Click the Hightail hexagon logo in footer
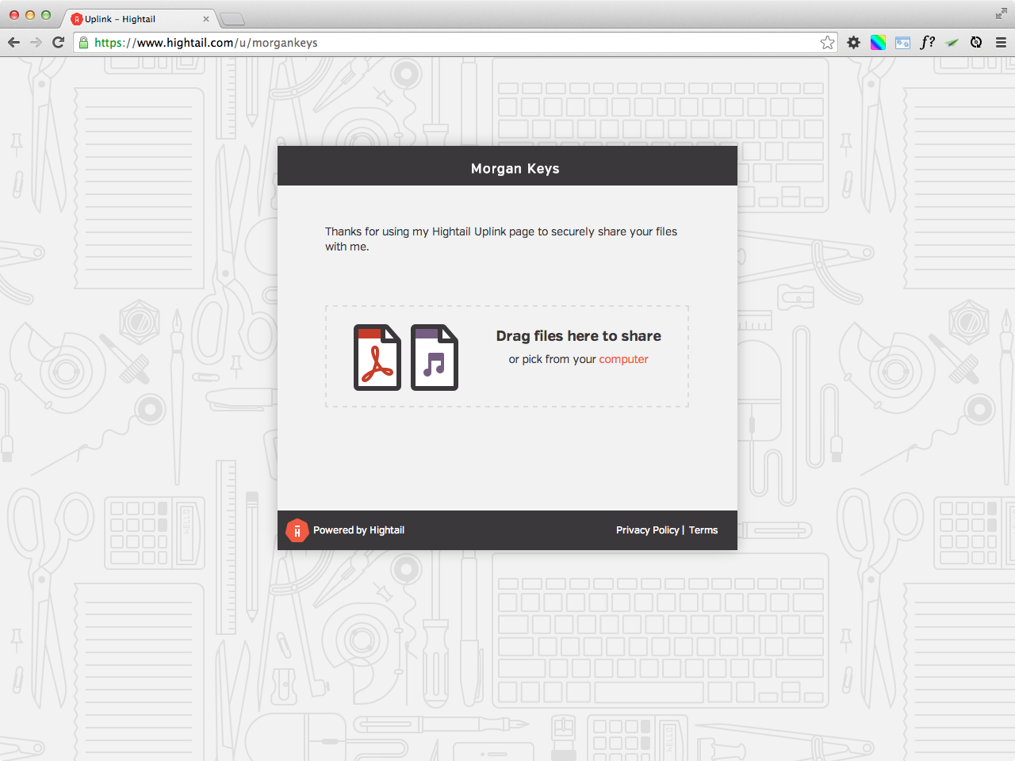 click(297, 530)
